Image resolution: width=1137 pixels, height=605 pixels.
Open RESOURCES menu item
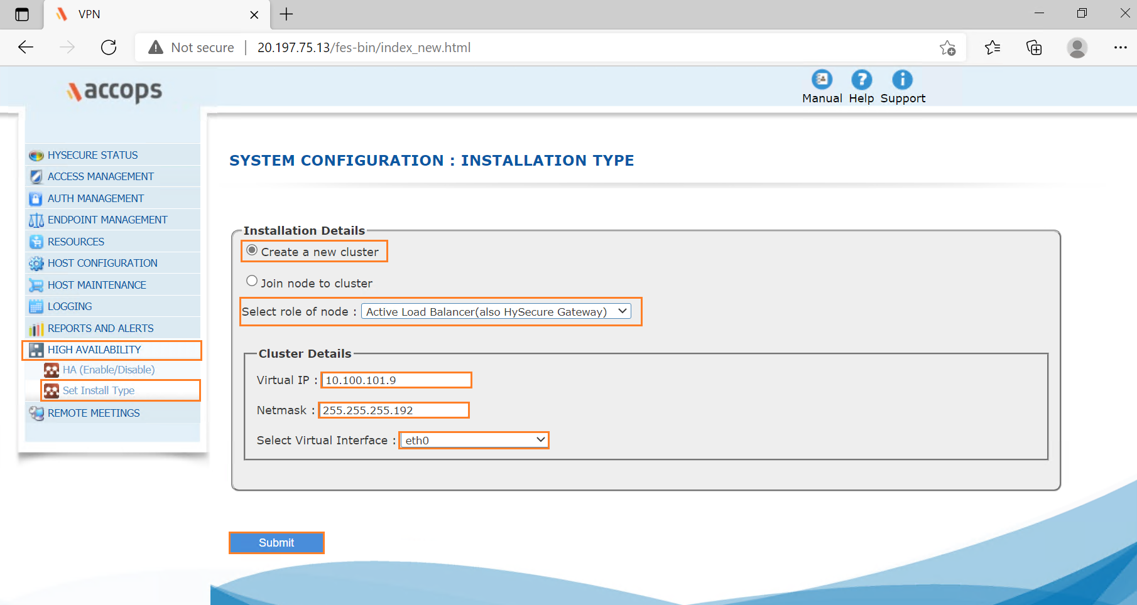76,242
